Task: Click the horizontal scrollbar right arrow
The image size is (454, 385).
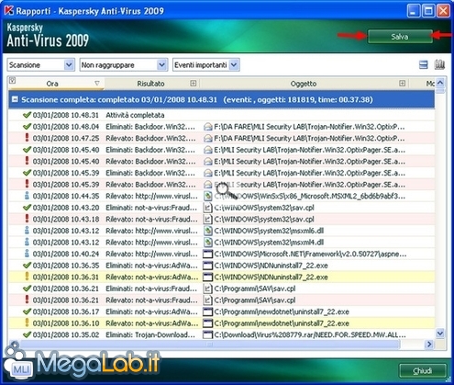Action: (x=429, y=345)
